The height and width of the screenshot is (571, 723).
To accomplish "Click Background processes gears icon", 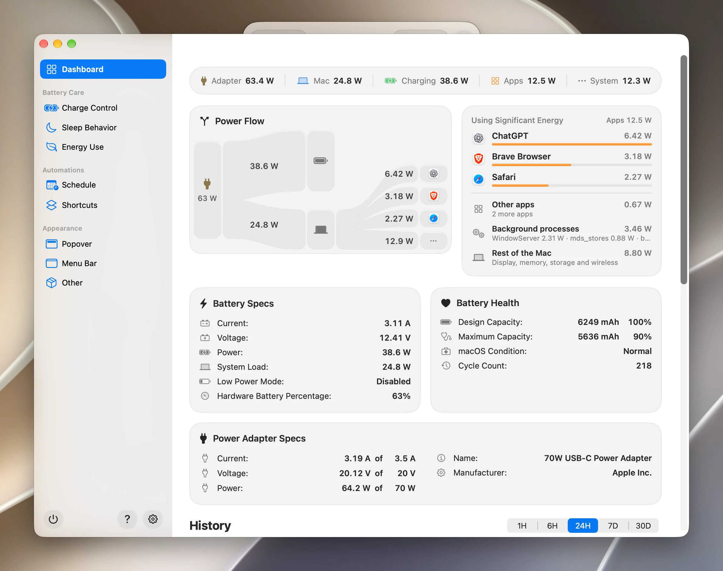I will pos(479,233).
